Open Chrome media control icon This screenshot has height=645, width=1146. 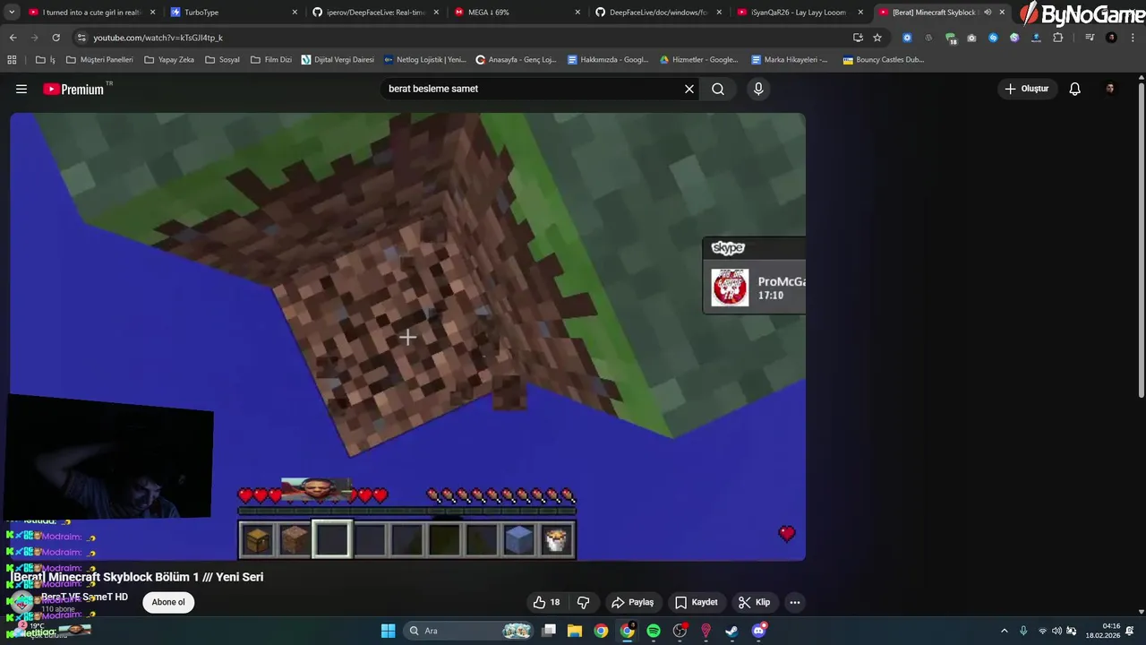(x=1090, y=38)
